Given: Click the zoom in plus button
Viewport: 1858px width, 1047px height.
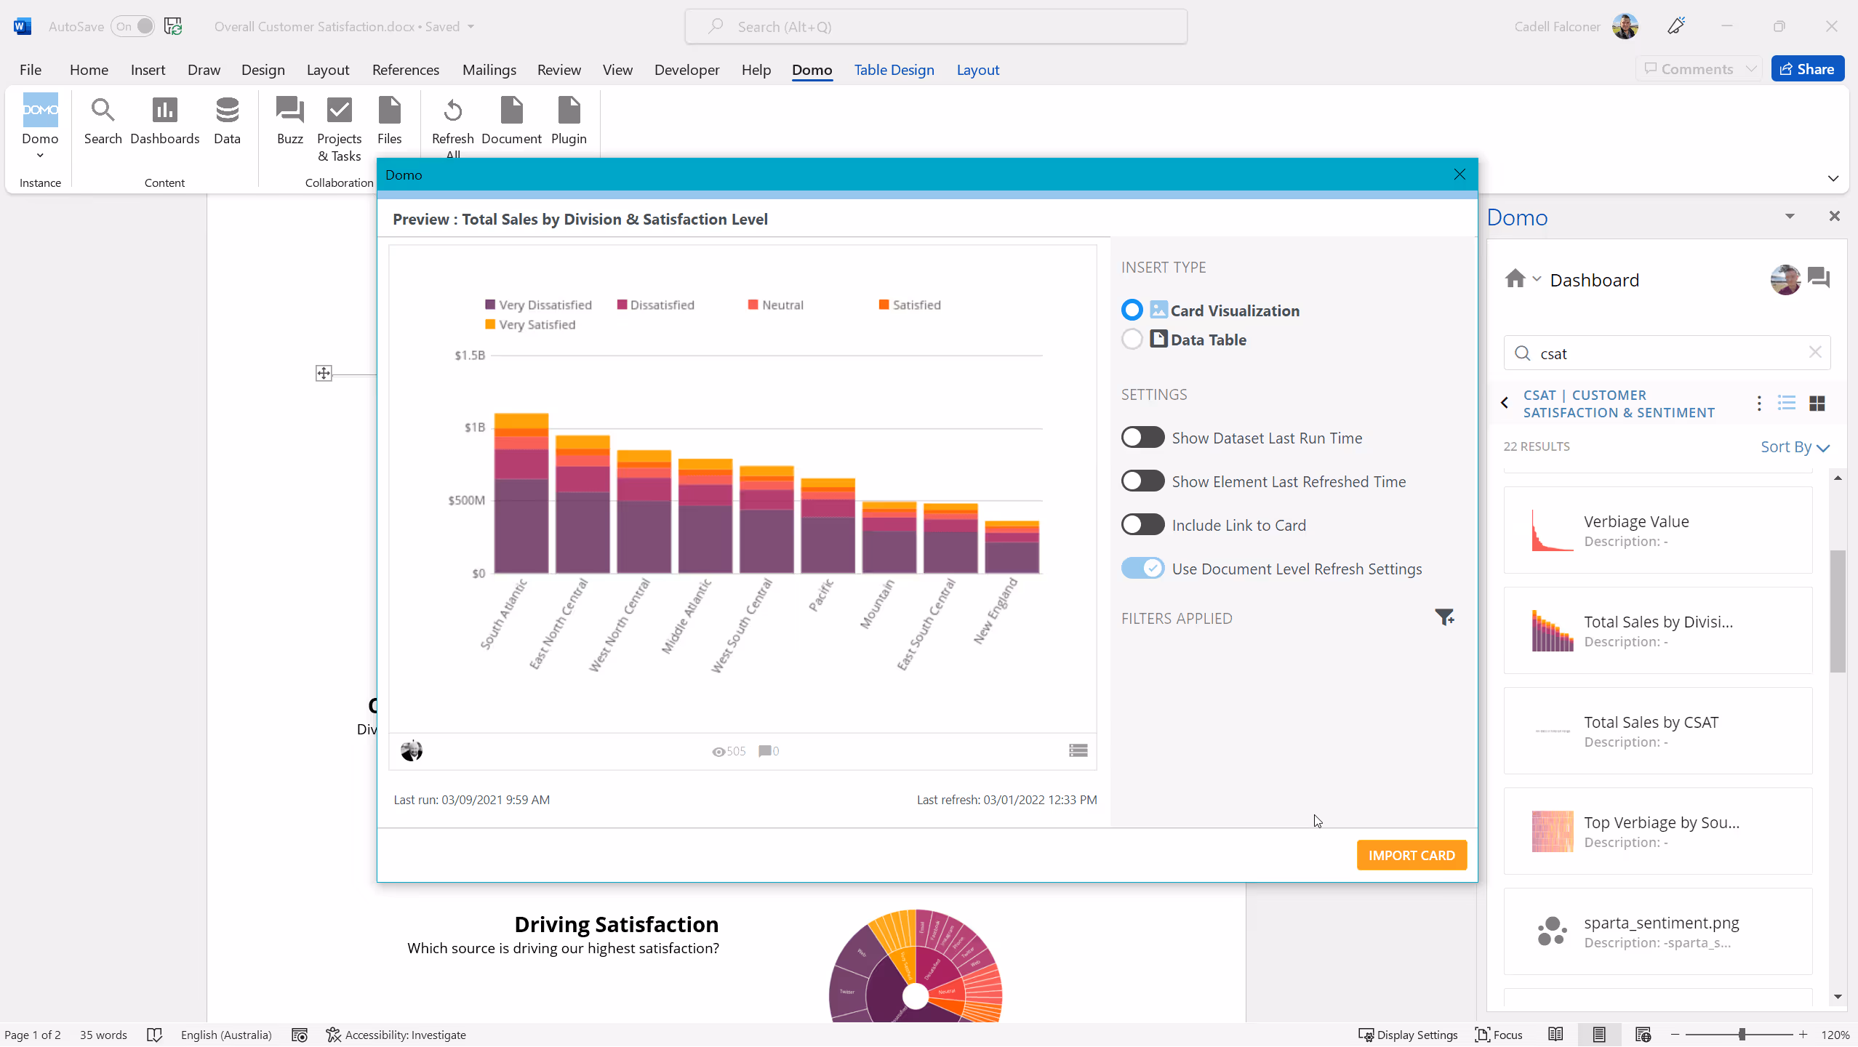Looking at the screenshot, I should point(1803,1034).
